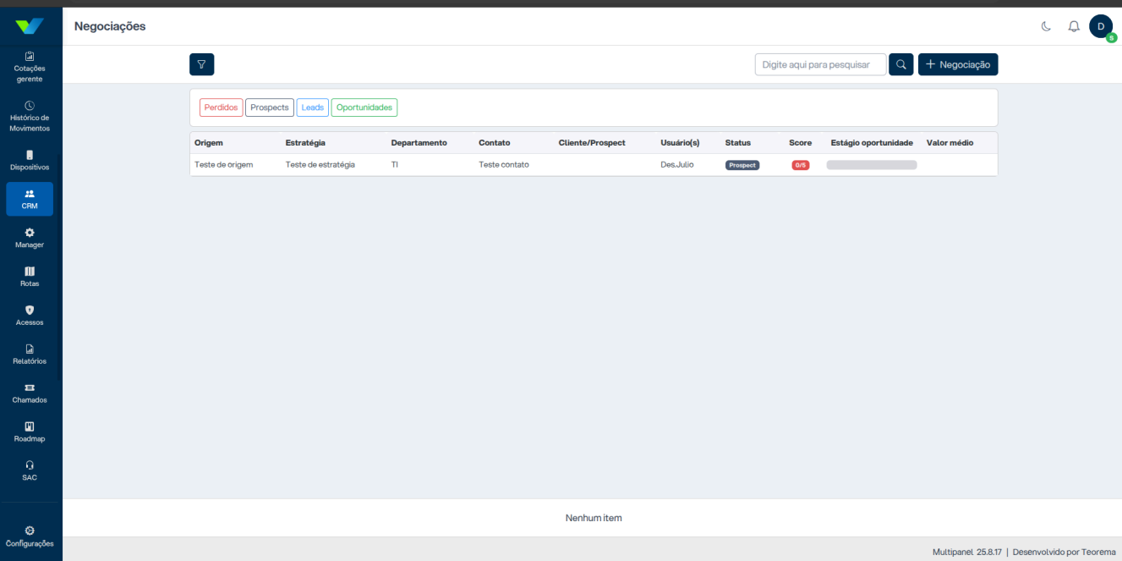Toggle the Perdidos filter tag
The height and width of the screenshot is (561, 1122).
(222, 107)
